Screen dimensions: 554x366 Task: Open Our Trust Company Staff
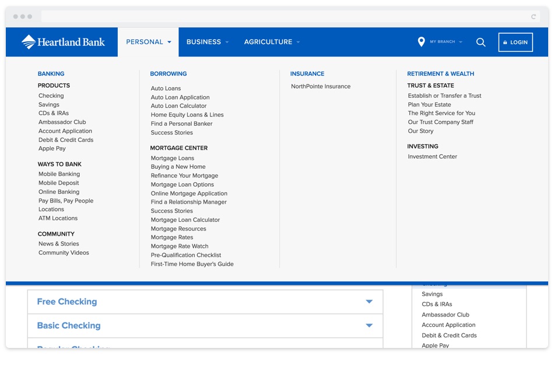441,122
